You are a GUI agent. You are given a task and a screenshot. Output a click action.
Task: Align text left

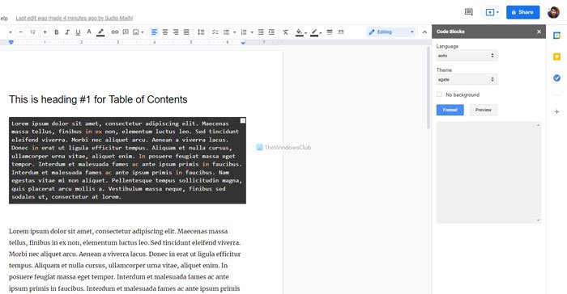pyautogui.click(x=154, y=32)
